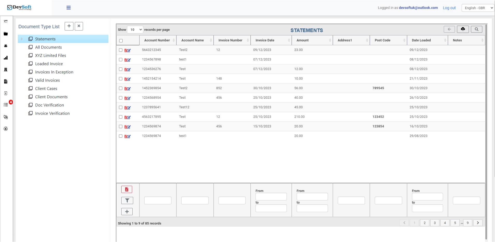The height and width of the screenshot is (242, 495).
Task: Change language with the English - GBR selector
Action: pyautogui.click(x=477, y=8)
